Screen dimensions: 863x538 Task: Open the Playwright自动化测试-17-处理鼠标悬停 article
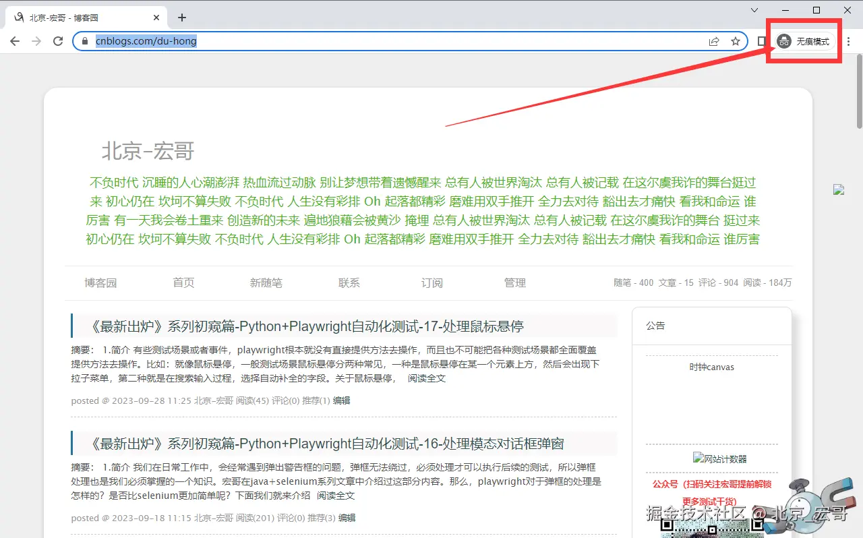tap(307, 326)
